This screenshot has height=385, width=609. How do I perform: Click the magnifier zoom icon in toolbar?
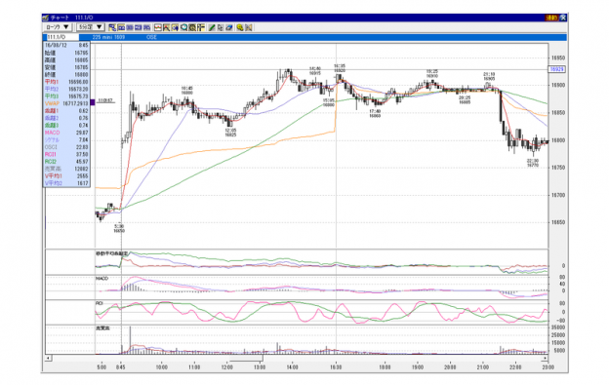tap(183, 27)
